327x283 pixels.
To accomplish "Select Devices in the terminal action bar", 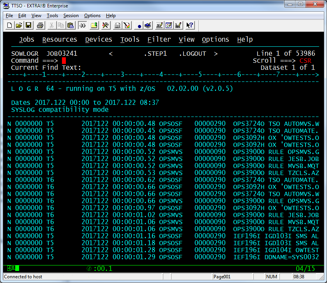I will [99, 39].
